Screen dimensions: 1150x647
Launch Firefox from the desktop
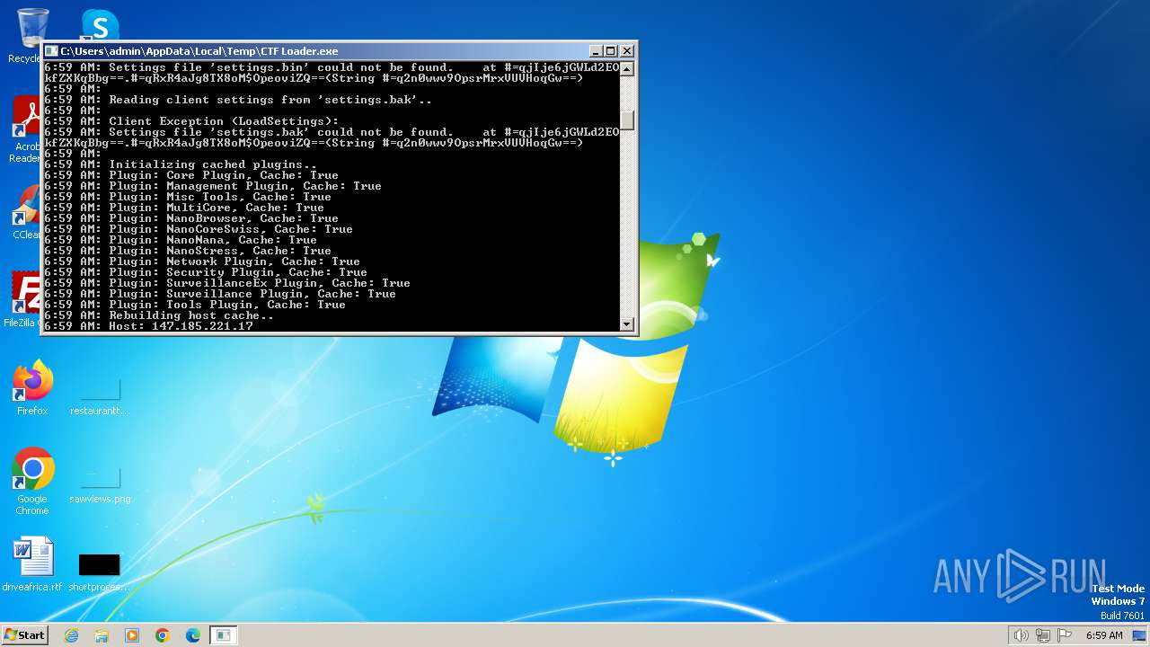(x=32, y=388)
